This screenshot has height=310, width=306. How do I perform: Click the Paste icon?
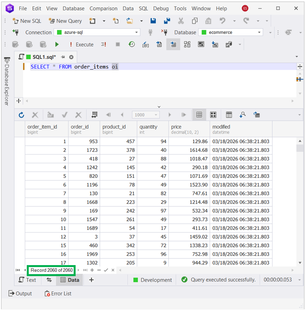pyautogui.click(x=208, y=21)
